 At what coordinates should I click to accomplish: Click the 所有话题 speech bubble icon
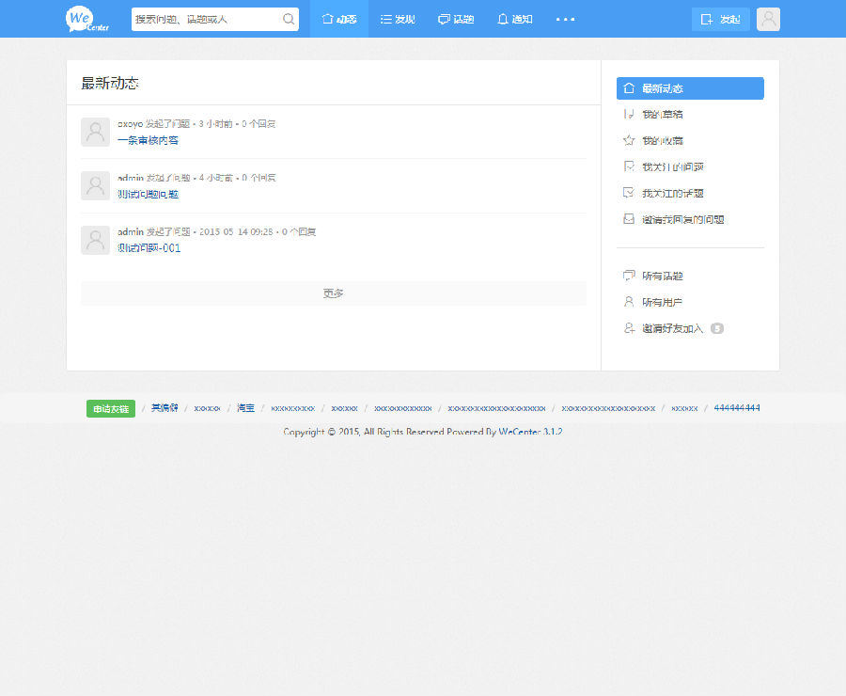(629, 276)
